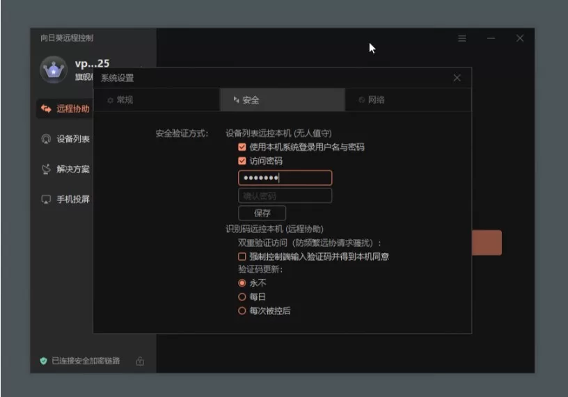Click the icon on the 安全 tab
The height and width of the screenshot is (397, 568).
pos(236,99)
